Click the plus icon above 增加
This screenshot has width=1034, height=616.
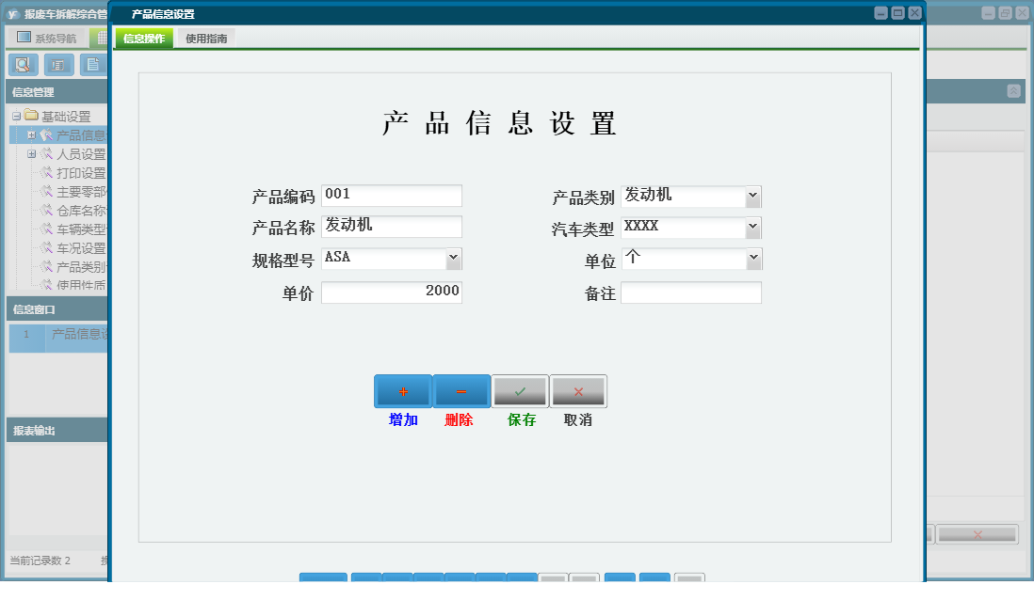click(x=403, y=390)
